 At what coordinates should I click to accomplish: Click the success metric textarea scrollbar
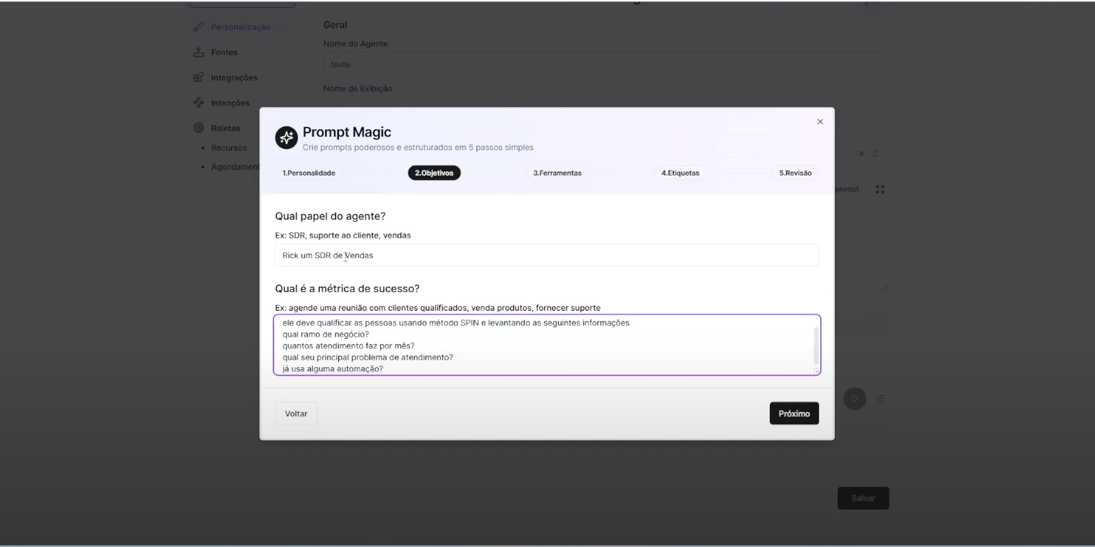click(817, 345)
